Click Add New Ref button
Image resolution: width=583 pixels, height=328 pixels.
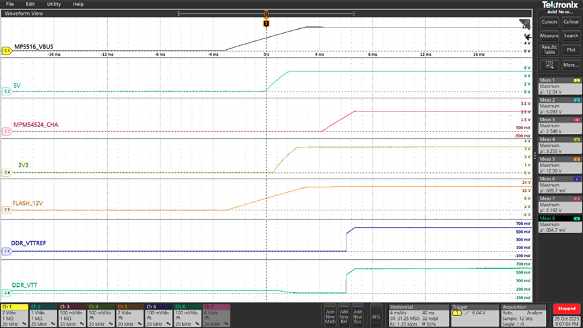click(344, 314)
